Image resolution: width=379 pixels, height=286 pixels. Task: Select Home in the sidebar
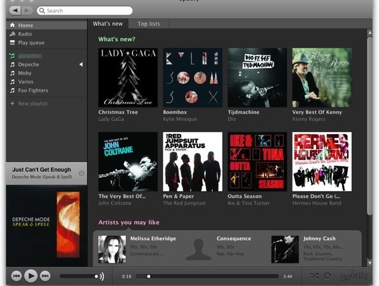pyautogui.click(x=46, y=25)
